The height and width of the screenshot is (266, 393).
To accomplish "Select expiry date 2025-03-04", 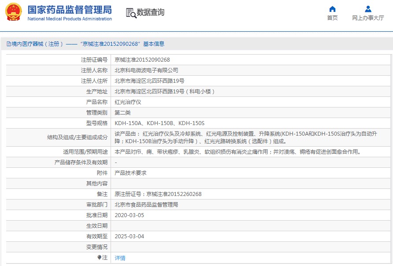I will [130, 236].
